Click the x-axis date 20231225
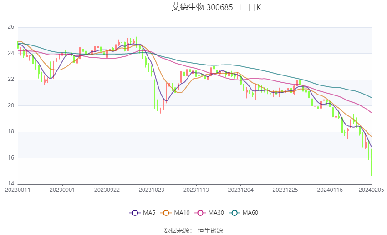Viewport: 387px width, 235px height. (x=285, y=190)
